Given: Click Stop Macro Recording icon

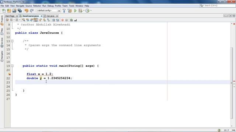Looking at the screenshot, I should (66, 20).
